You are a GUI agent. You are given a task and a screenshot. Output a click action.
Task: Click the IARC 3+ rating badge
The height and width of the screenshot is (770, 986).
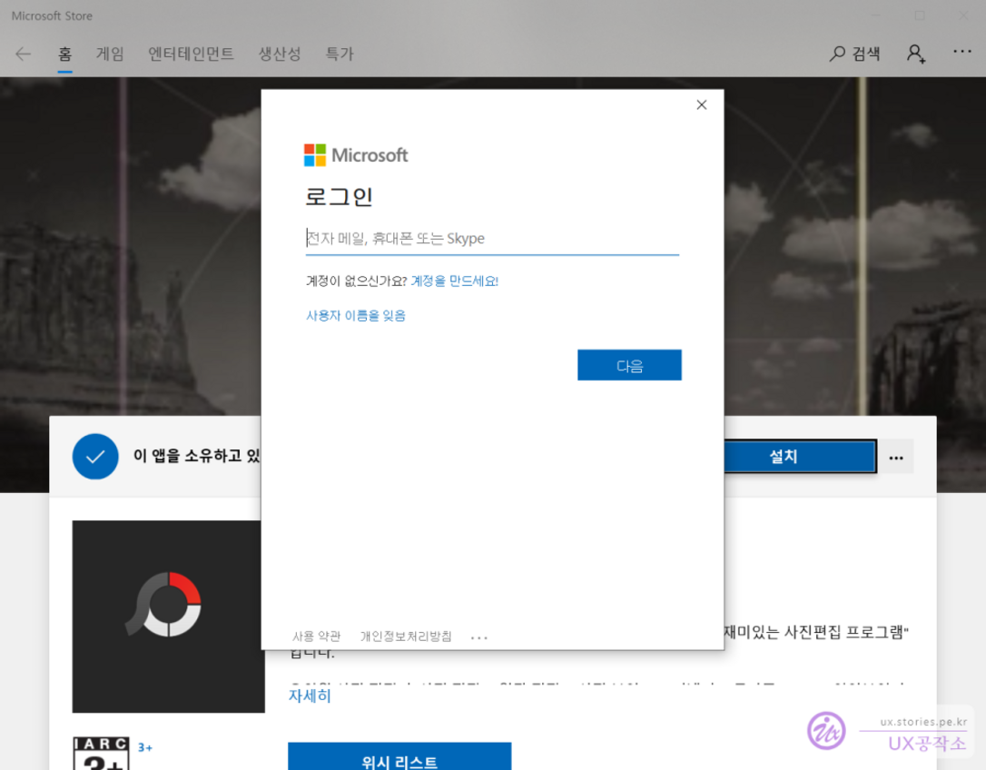point(101,754)
